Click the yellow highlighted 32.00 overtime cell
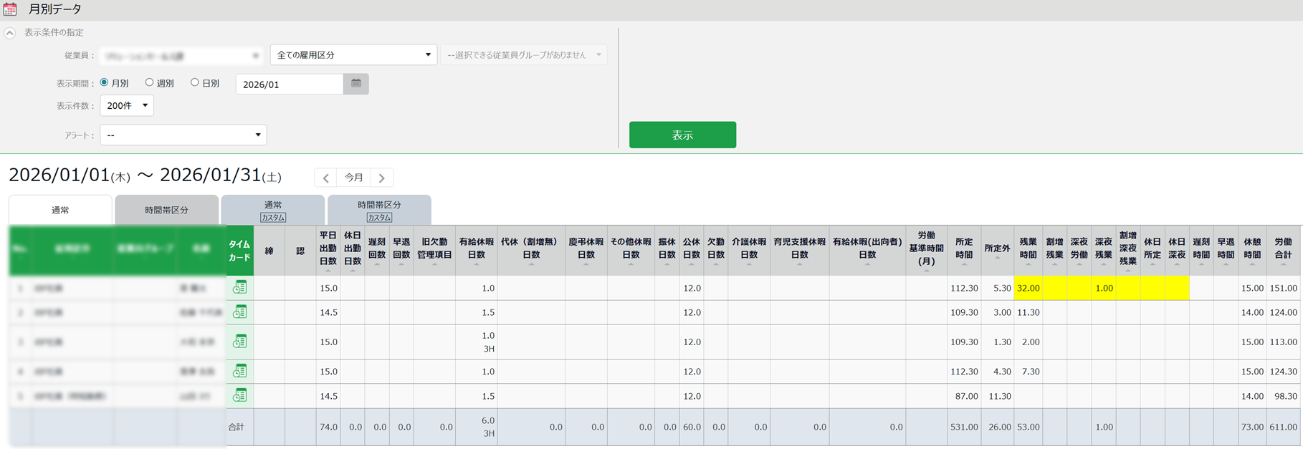 [x=1028, y=288]
